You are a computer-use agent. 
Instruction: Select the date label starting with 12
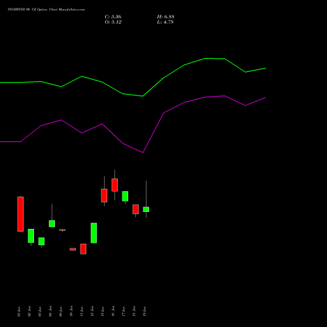pos(92,311)
